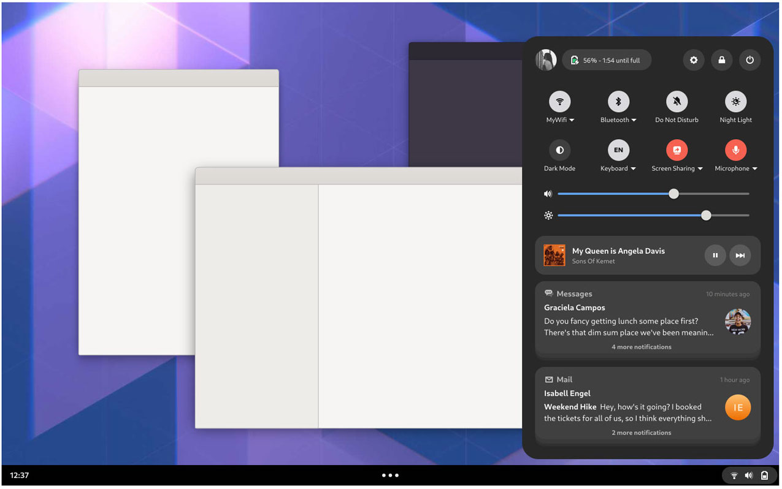Click the brightness sun icon beside slider
Screen dimensions: 782x489
point(548,216)
